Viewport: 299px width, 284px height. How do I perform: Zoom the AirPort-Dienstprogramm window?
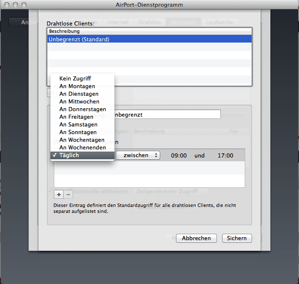pyautogui.click(x=24, y=5)
